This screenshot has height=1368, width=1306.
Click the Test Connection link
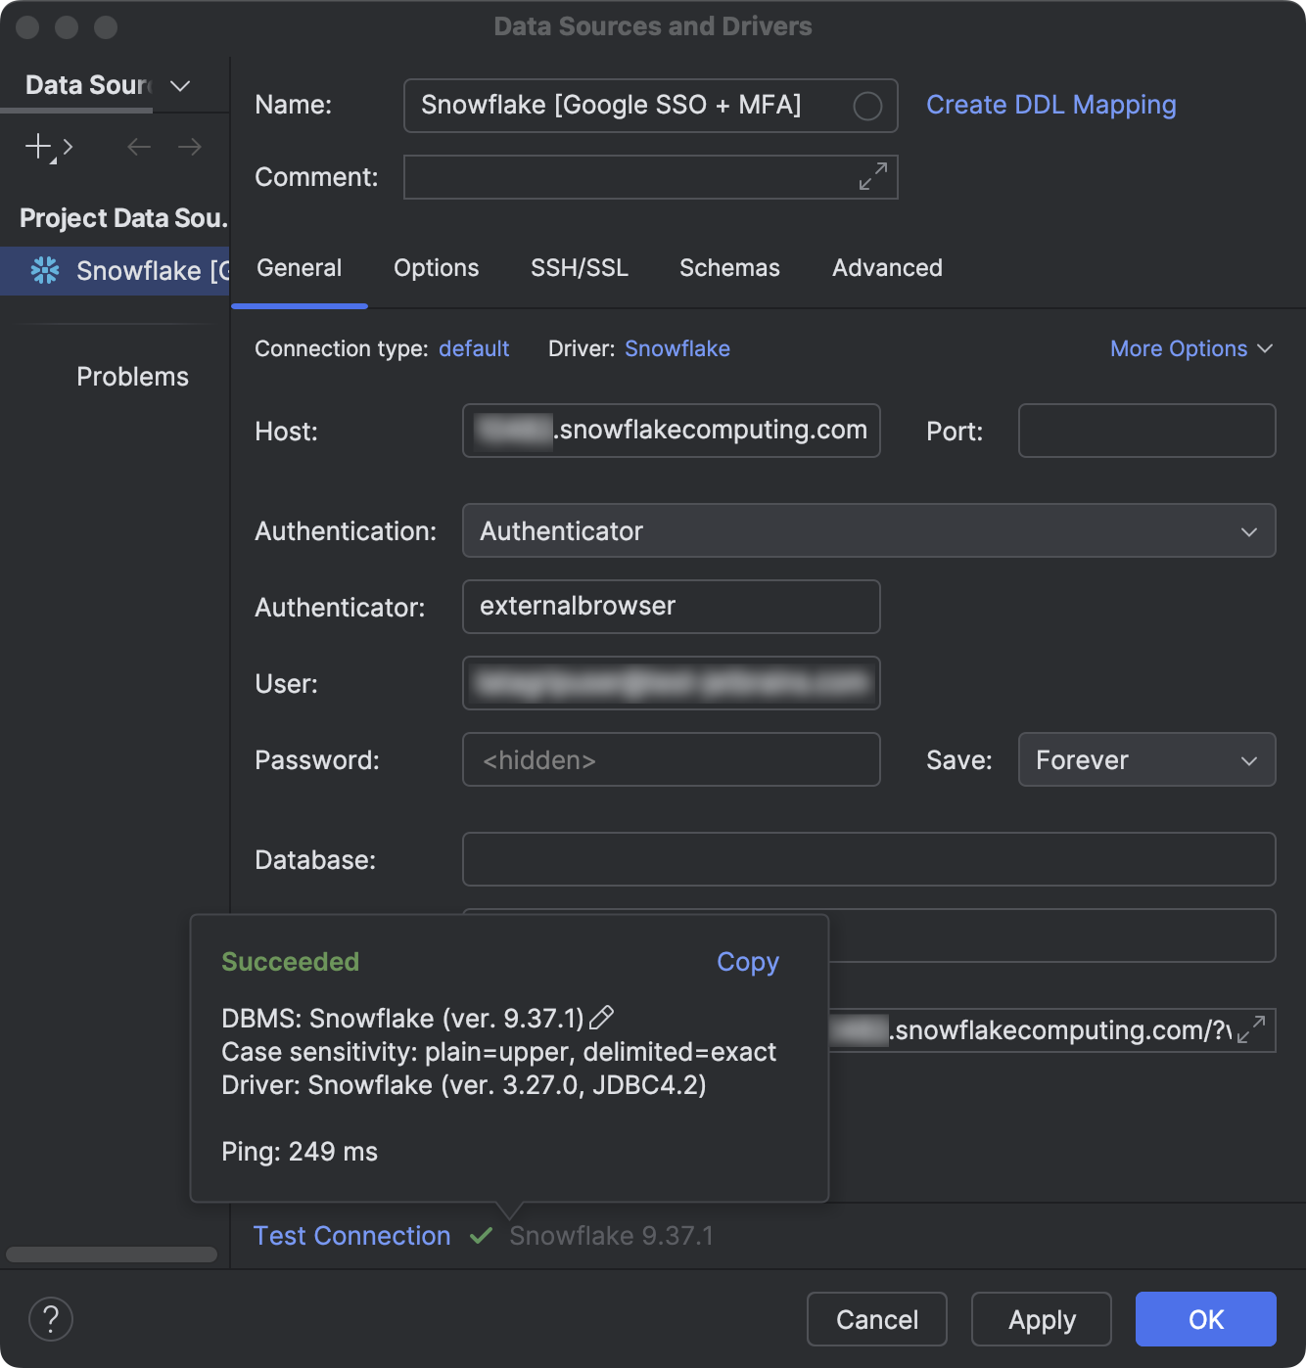click(351, 1236)
